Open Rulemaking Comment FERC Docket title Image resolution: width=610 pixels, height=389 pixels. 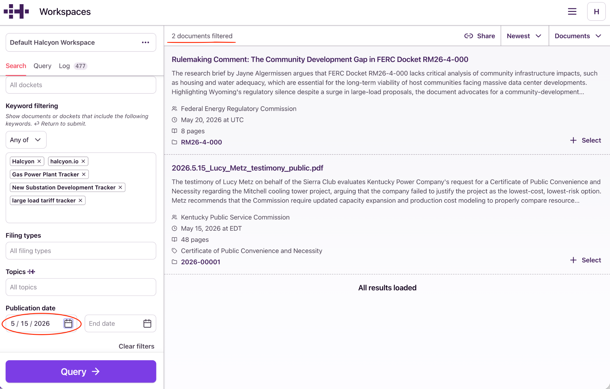pos(320,59)
